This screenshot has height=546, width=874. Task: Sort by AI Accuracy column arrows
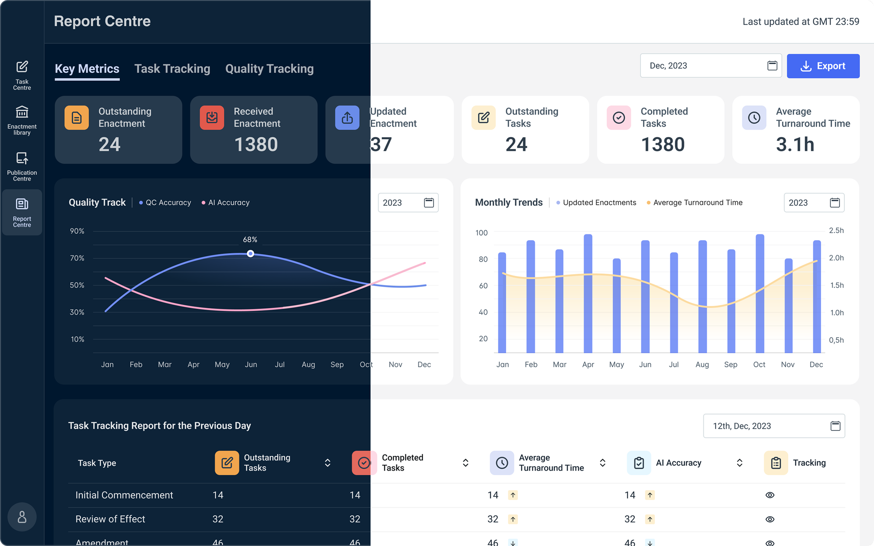[739, 463]
